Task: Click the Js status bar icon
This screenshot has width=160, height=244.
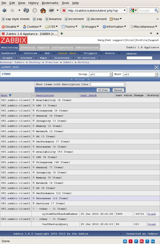Action: pos(125,241)
